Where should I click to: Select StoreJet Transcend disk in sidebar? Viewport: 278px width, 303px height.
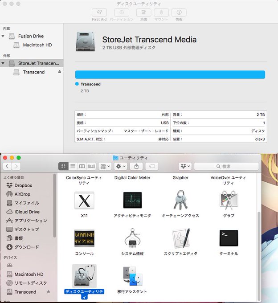click(x=32, y=63)
